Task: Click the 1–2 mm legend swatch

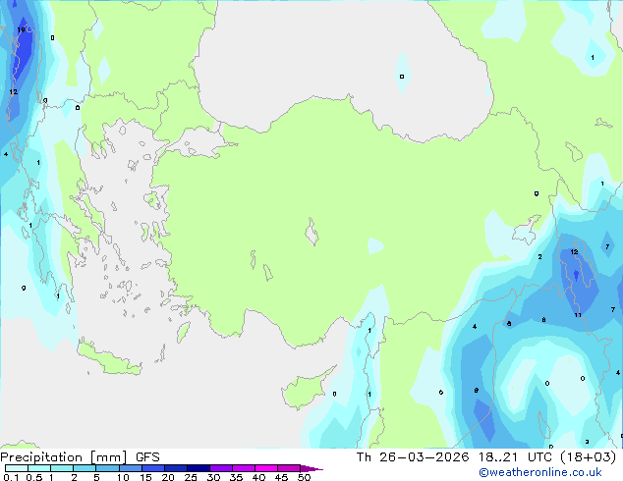Action: 62,468
